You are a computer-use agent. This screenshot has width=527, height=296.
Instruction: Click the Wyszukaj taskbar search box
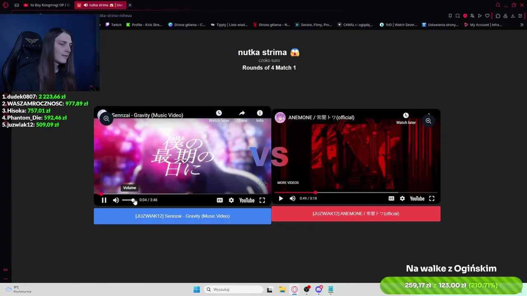(234, 289)
